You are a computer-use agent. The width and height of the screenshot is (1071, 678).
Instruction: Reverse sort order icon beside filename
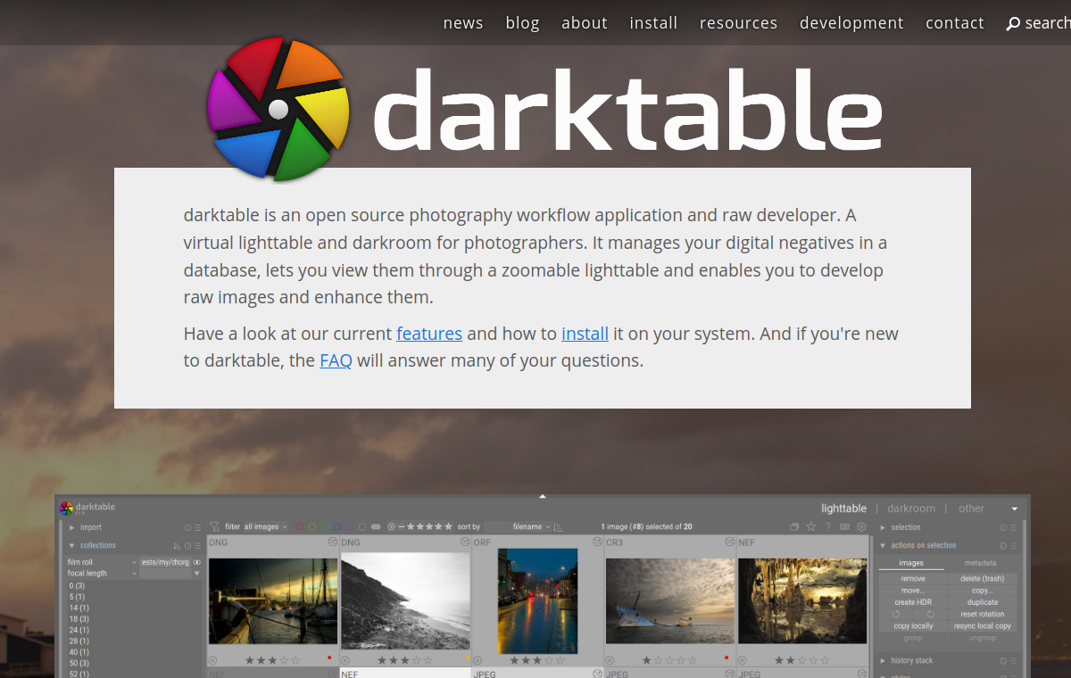click(x=558, y=527)
